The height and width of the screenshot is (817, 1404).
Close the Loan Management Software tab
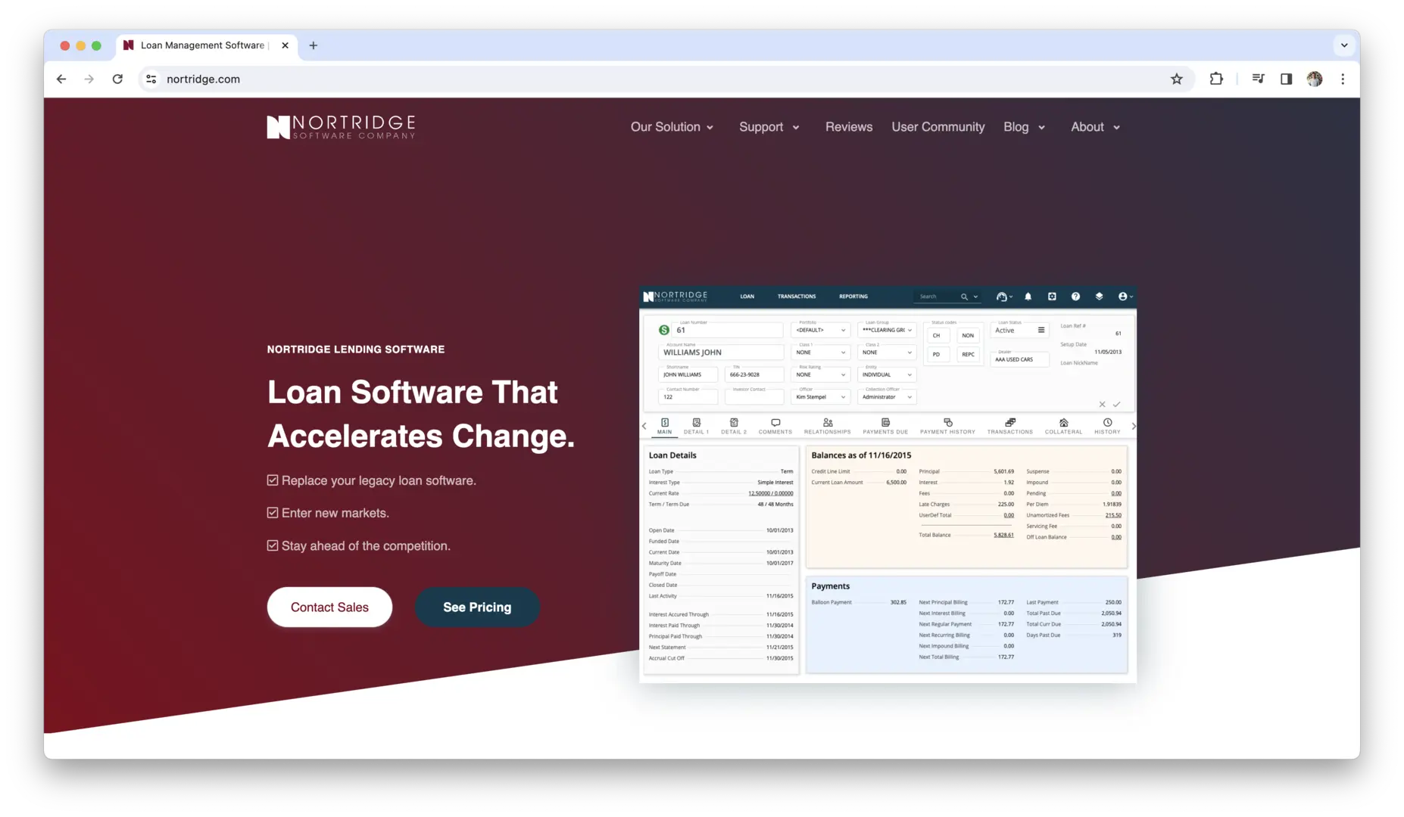(285, 45)
